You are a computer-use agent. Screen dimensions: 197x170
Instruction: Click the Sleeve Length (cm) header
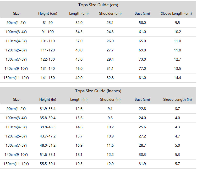176,13
